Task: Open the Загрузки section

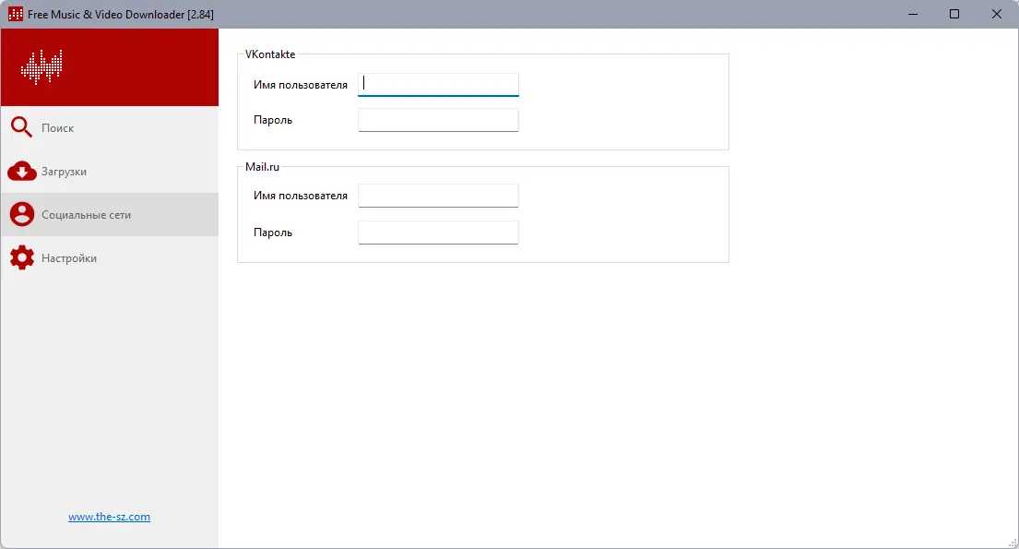Action: tap(109, 171)
